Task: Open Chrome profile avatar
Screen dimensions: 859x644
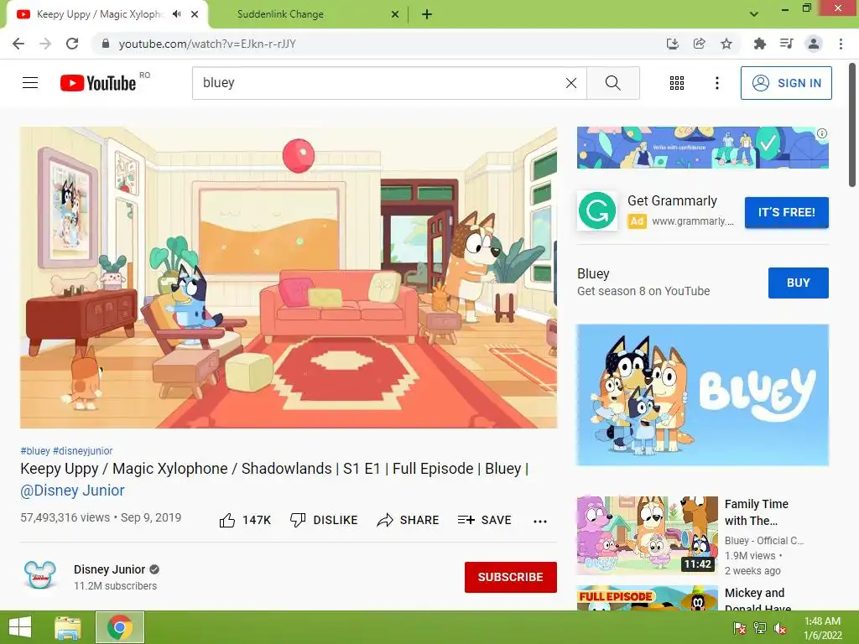Action: point(814,44)
